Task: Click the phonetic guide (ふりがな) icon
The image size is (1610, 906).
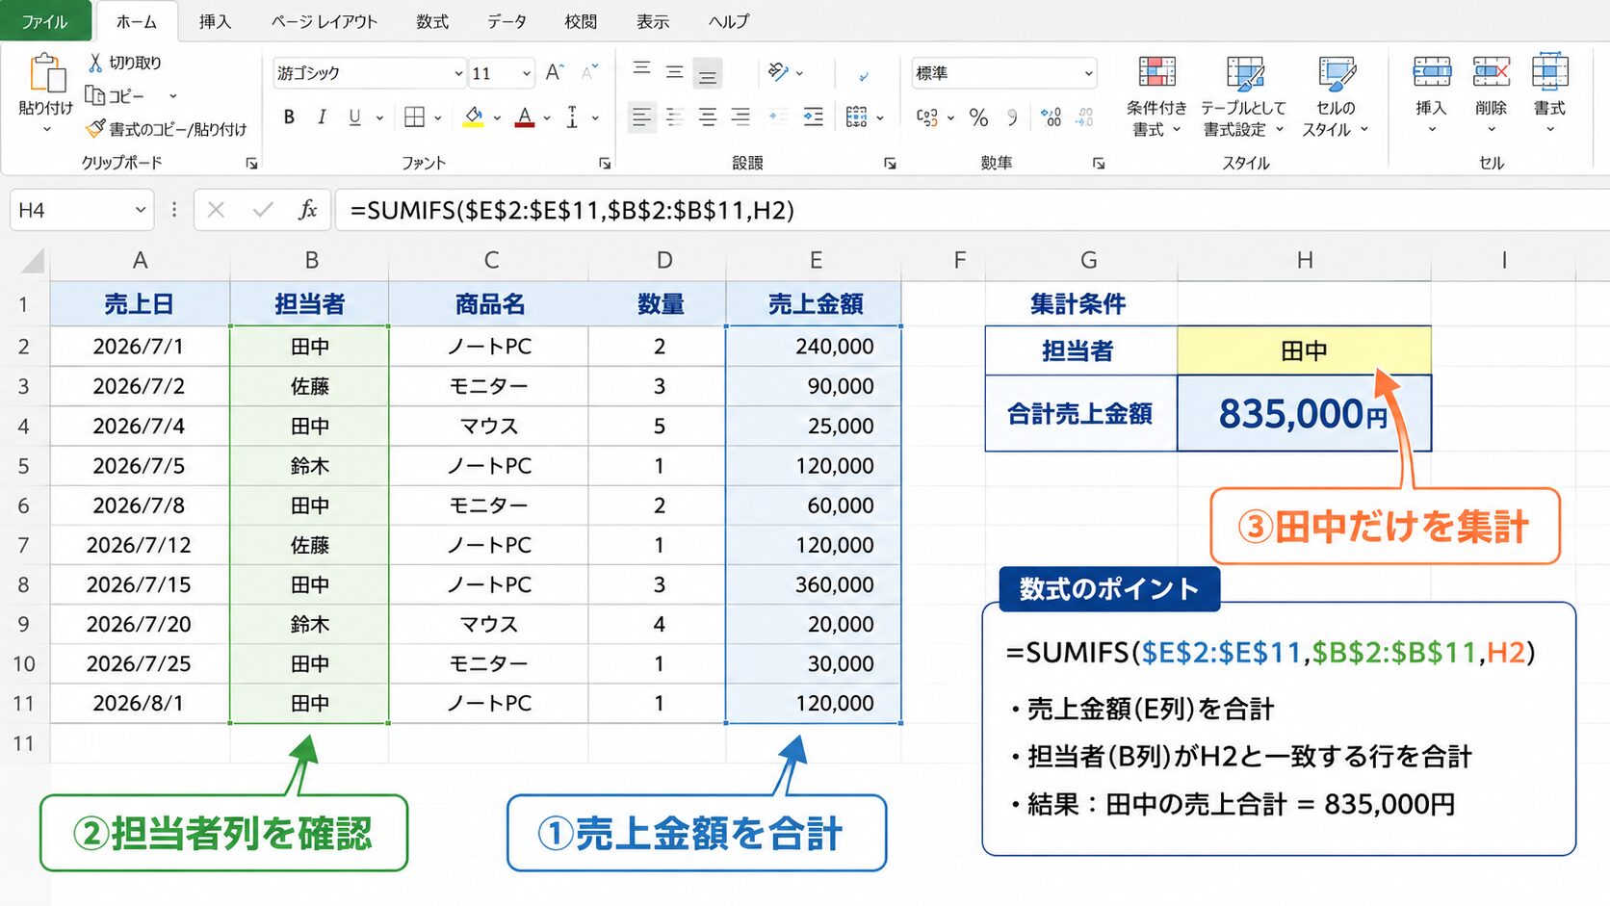Action: pyautogui.click(x=572, y=117)
